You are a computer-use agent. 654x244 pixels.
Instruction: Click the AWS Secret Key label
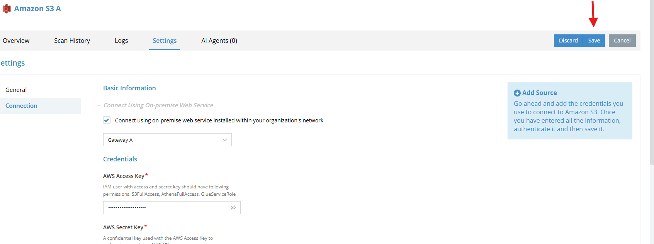(123, 227)
